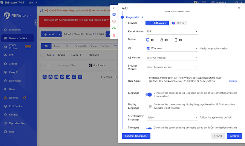Collapse the left sidebar handle

(35, 22)
